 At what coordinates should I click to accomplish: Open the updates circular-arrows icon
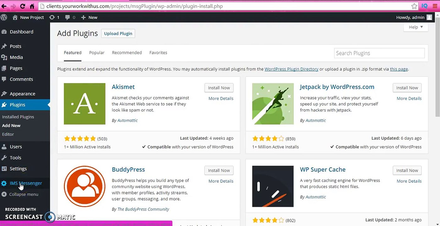click(52, 17)
